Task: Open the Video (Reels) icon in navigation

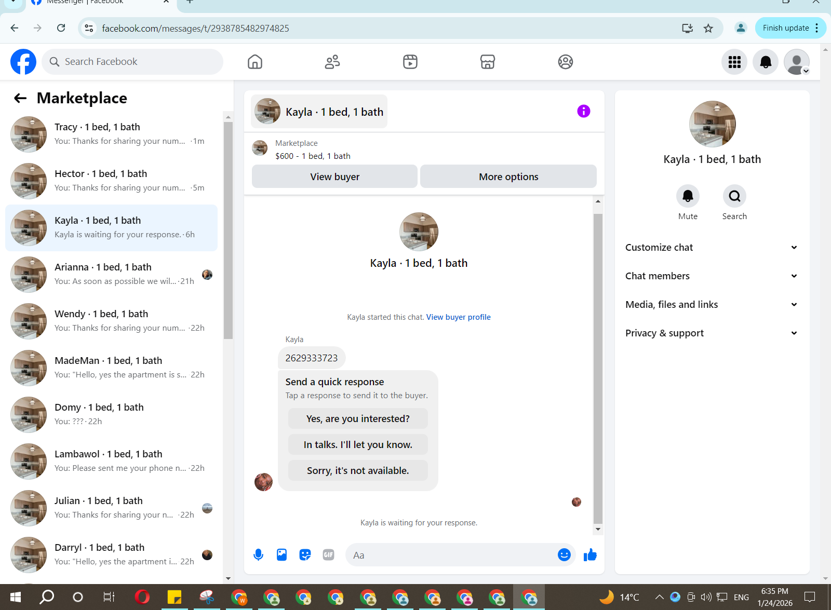Action: pos(410,62)
